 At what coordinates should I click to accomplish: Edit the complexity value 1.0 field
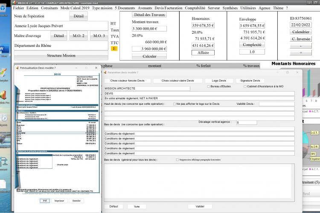(252, 52)
